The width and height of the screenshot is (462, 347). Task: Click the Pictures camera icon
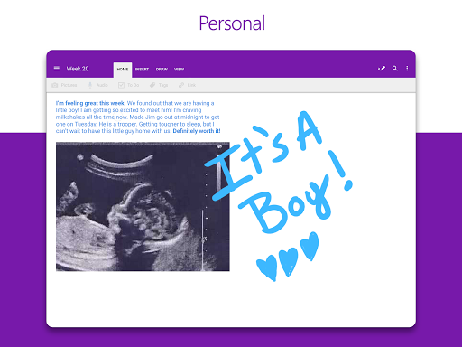[x=55, y=85]
